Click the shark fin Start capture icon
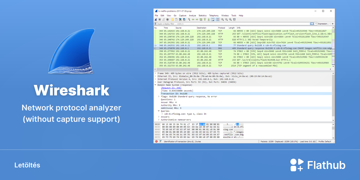Viewport: 360px width, 180px height. (156, 19)
